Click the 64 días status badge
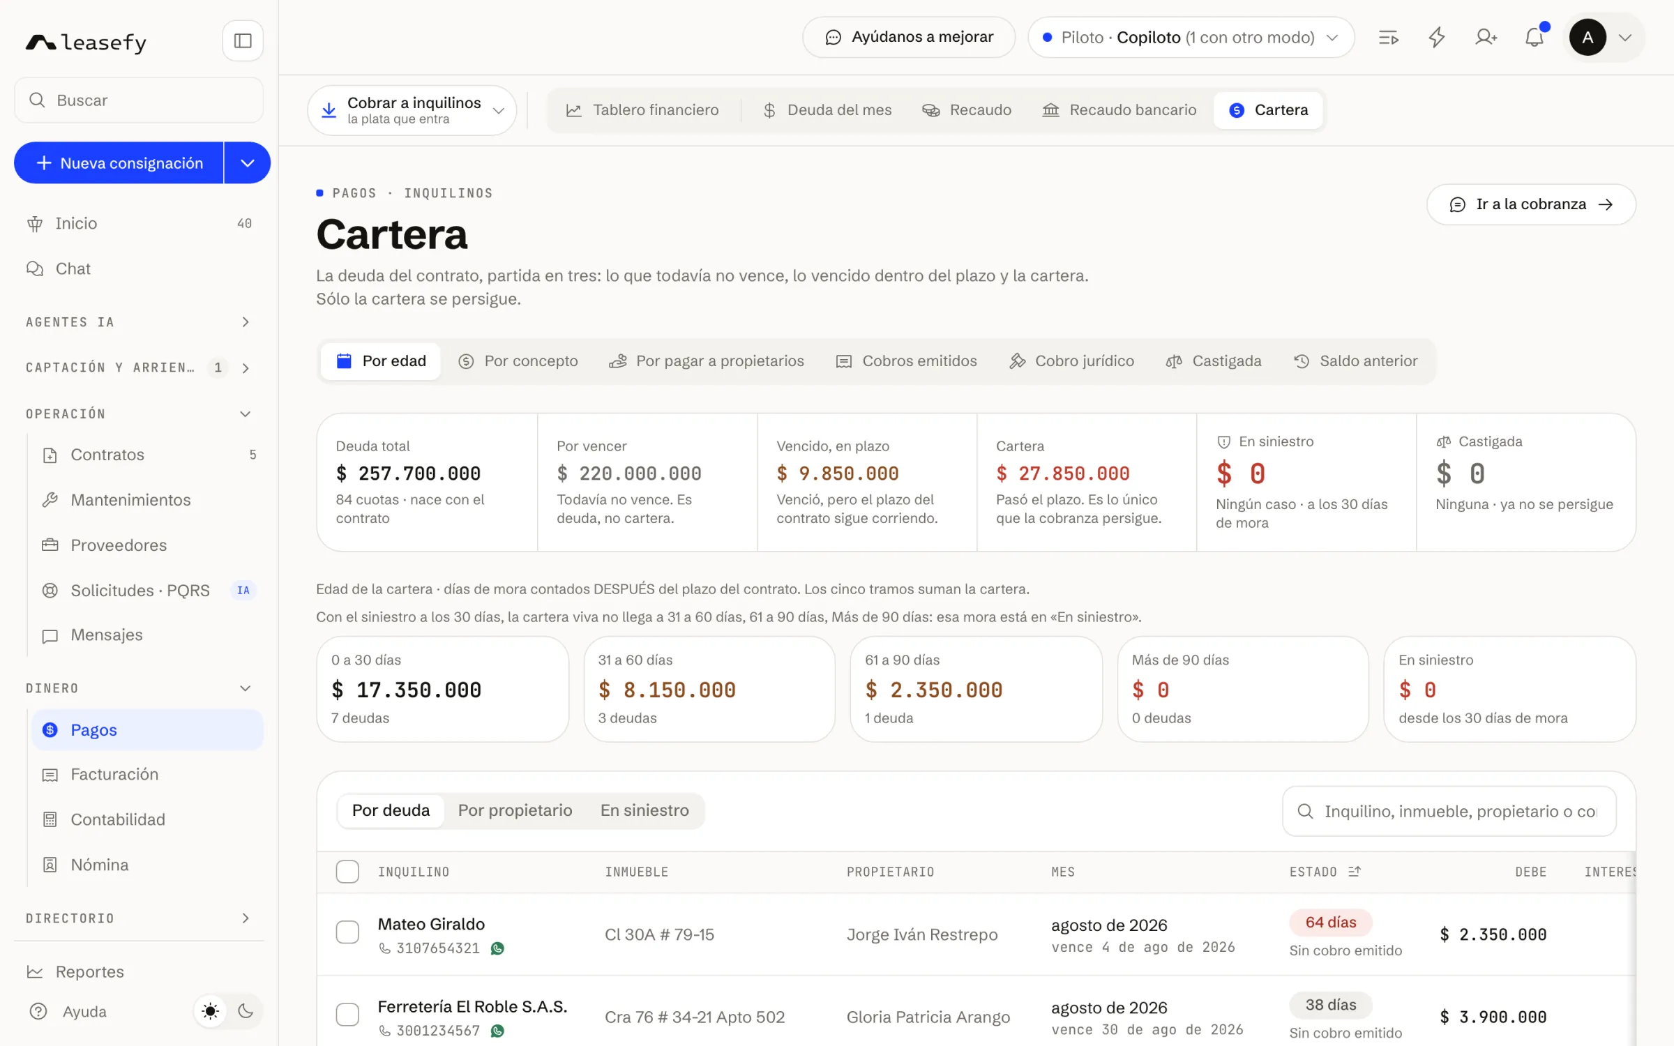 click(1330, 923)
